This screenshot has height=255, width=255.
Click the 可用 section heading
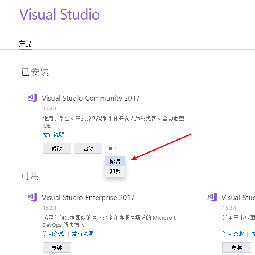(x=30, y=176)
